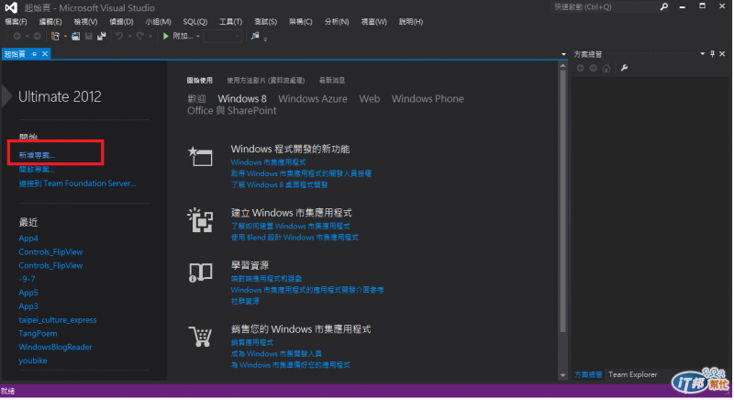Close the 起始頁 document tab
The height and width of the screenshot is (400, 734).
(x=45, y=54)
